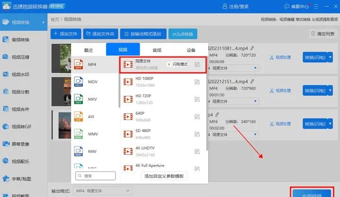
Task: Edit parameters of SD 480P preset
Action: point(197,134)
